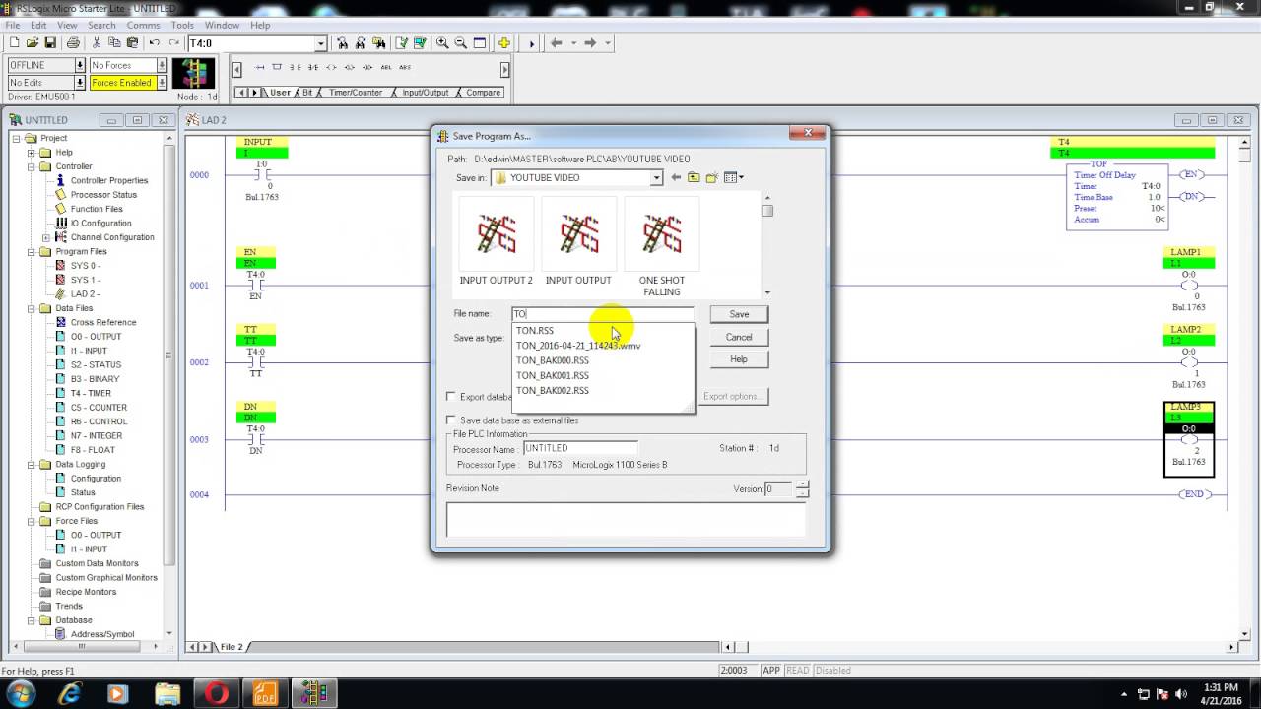Collapse the Data Files tree node

32,308
